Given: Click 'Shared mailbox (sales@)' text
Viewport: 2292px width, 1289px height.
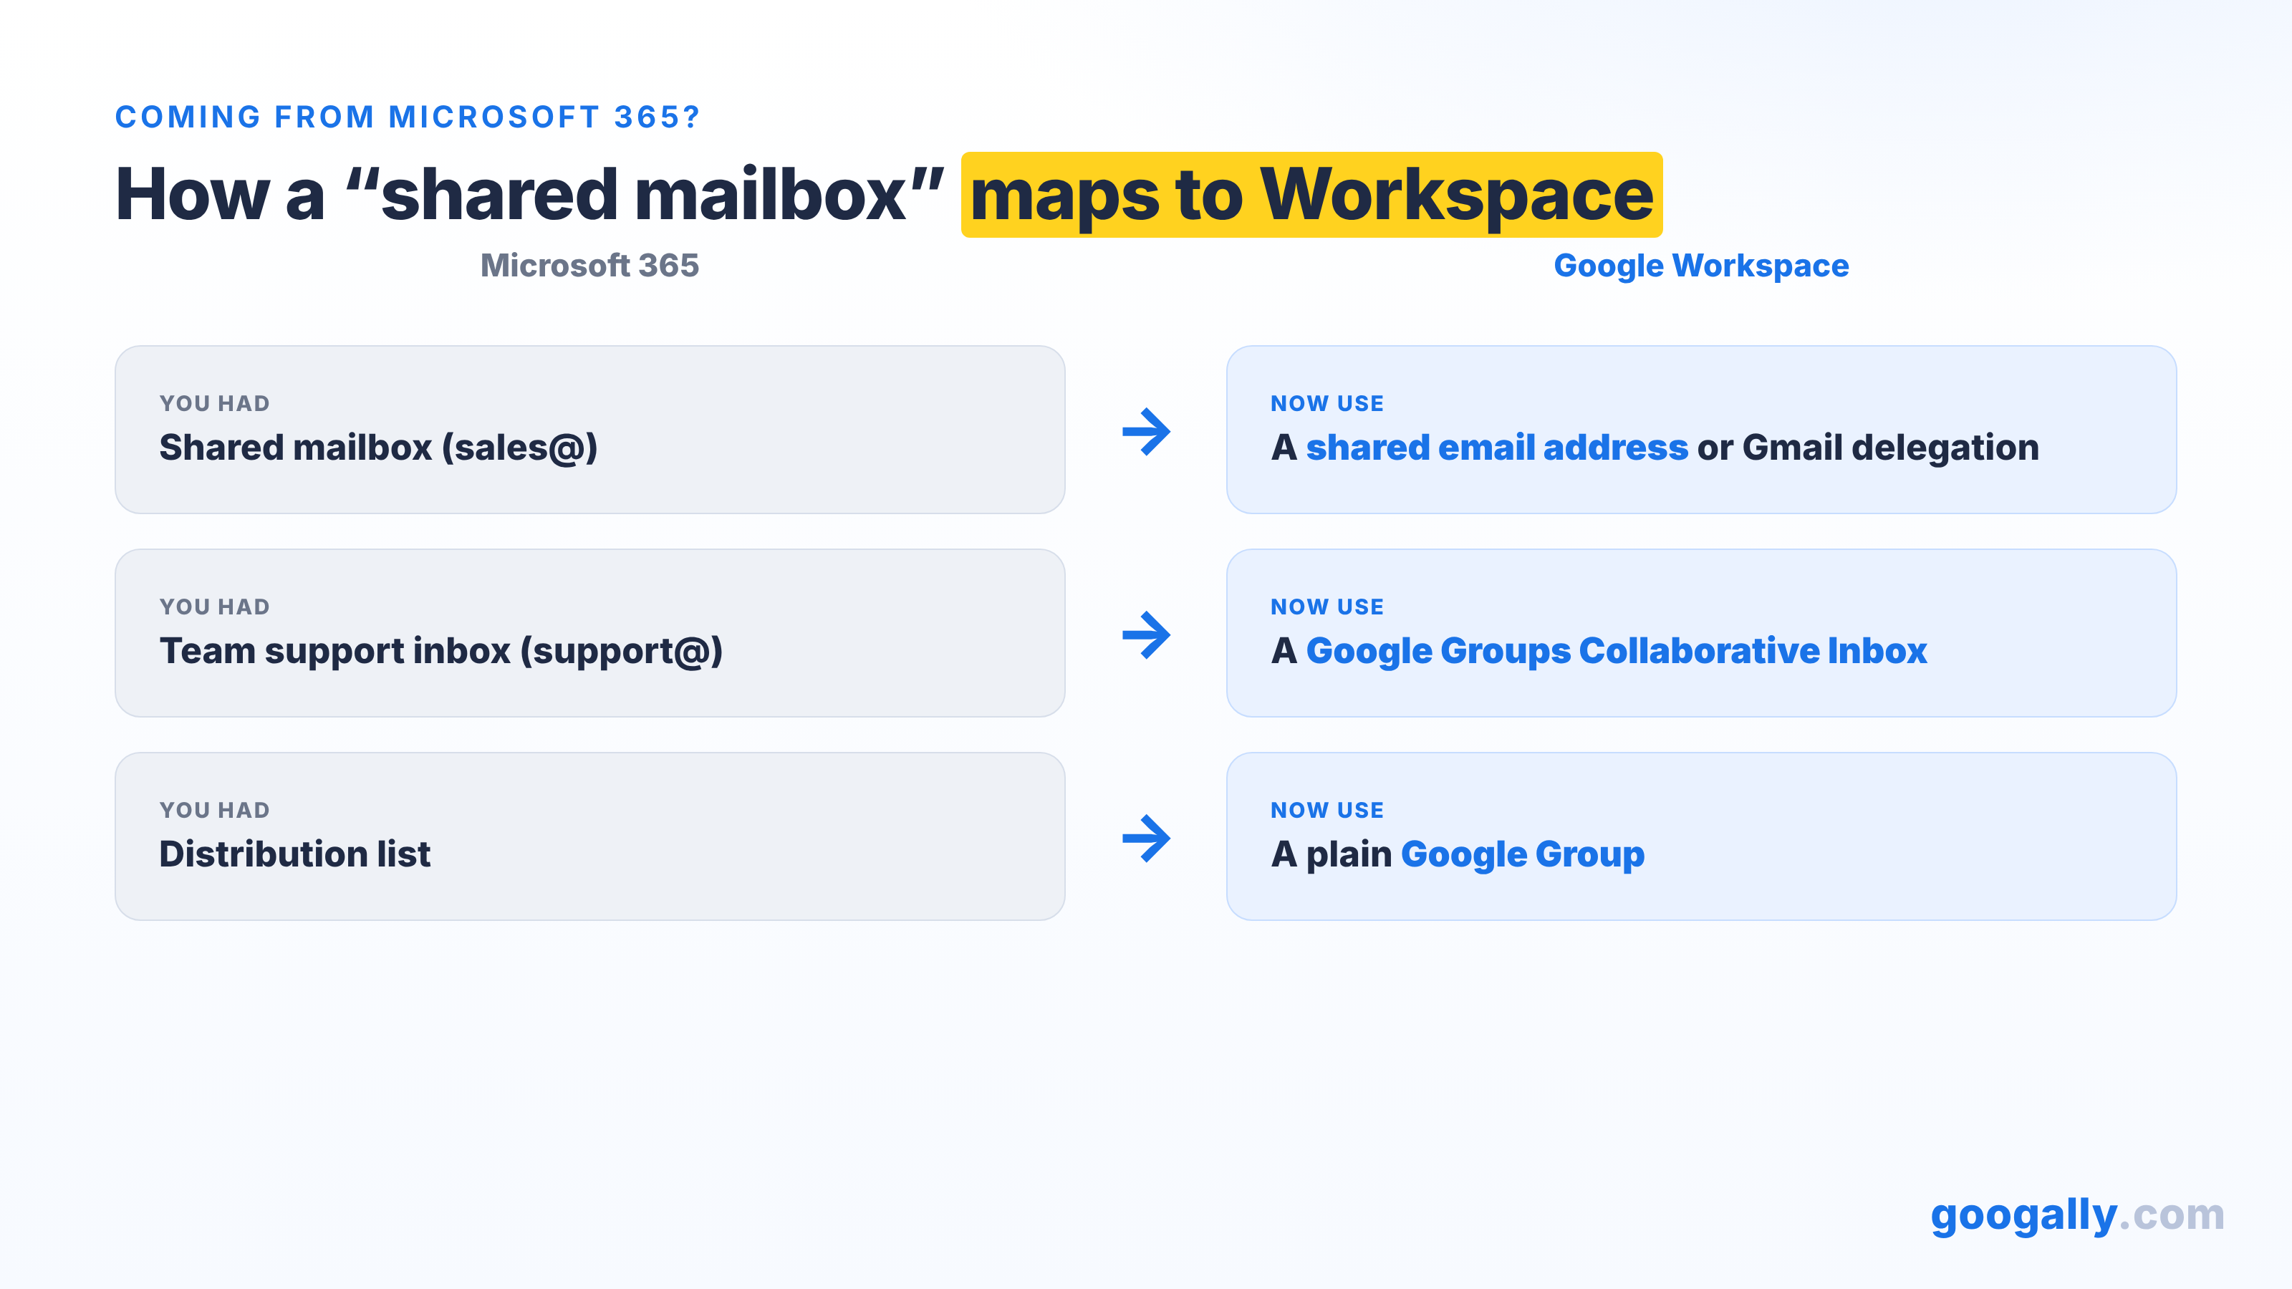Looking at the screenshot, I should [378, 448].
